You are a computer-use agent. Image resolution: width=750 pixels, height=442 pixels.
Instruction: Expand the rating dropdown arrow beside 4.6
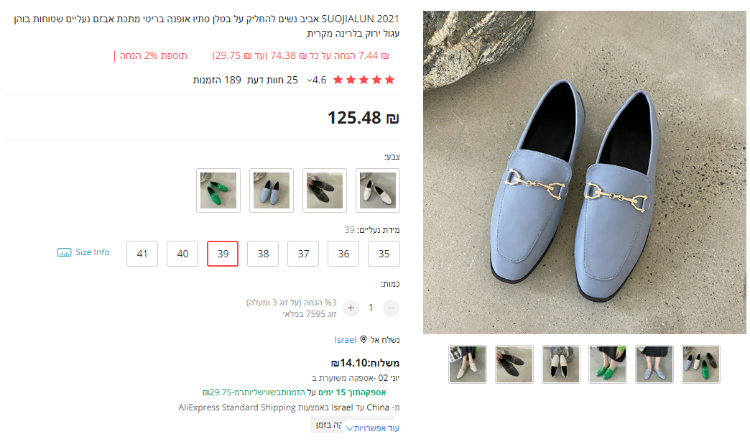click(310, 80)
